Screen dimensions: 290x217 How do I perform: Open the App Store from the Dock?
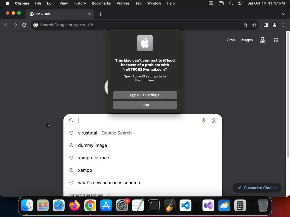106,205
